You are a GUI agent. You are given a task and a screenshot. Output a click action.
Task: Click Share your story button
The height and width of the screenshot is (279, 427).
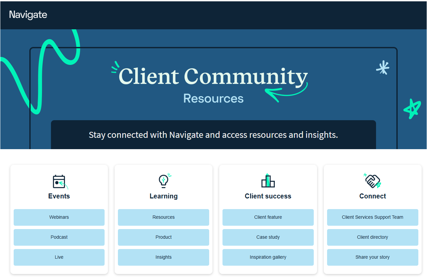tap(372, 257)
